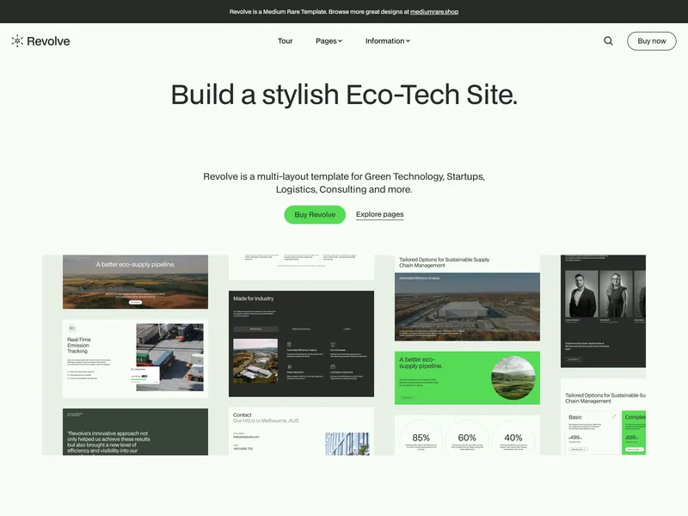Click the Revolve starburst logo icon
This screenshot has width=688, height=516.
click(x=17, y=40)
